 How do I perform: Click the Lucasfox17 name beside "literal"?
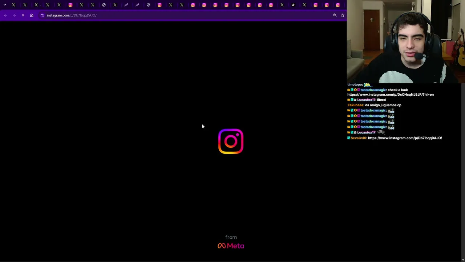pyautogui.click(x=366, y=100)
